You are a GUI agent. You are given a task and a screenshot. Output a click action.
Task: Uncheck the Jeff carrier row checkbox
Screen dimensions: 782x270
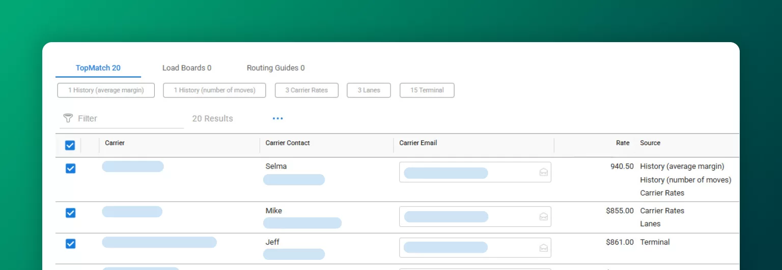pyautogui.click(x=71, y=244)
